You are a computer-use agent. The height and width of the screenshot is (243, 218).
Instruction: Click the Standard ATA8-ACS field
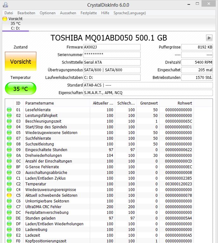148,85
